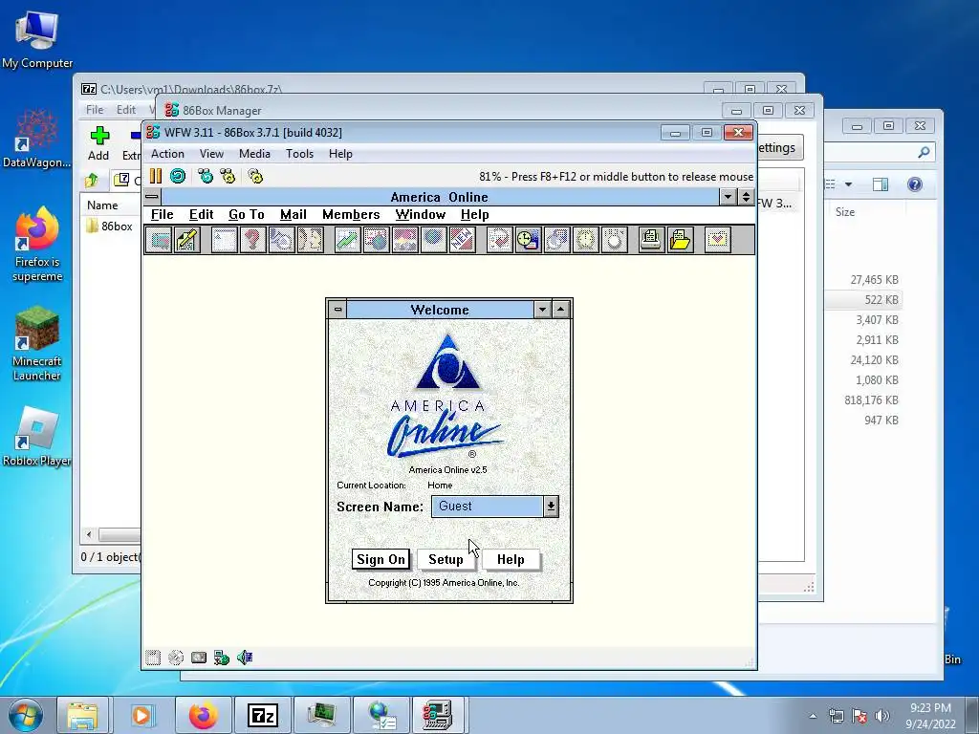Screen dimensions: 979x734
Task: Open America Online window control menu box
Action: [152, 197]
